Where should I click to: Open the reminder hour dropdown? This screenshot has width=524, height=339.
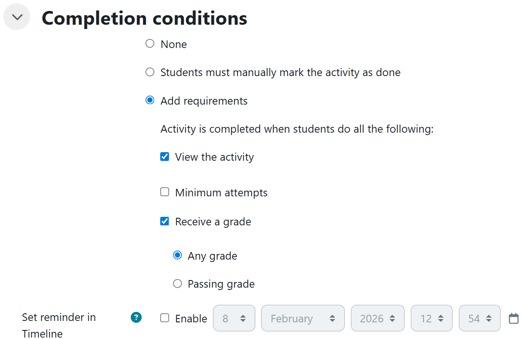432,319
